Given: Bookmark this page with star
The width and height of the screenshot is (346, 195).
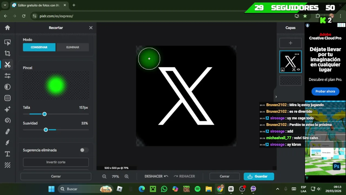Looking at the screenshot, I should click(305, 16).
